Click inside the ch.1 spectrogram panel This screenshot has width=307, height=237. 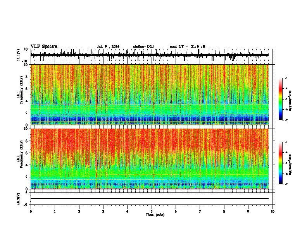[x=150, y=94]
